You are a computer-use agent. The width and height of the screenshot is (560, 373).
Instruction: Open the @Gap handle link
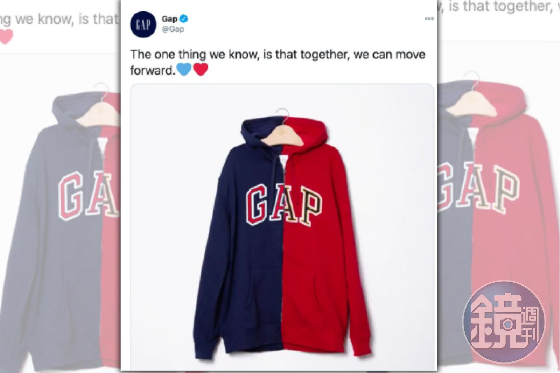point(173,29)
